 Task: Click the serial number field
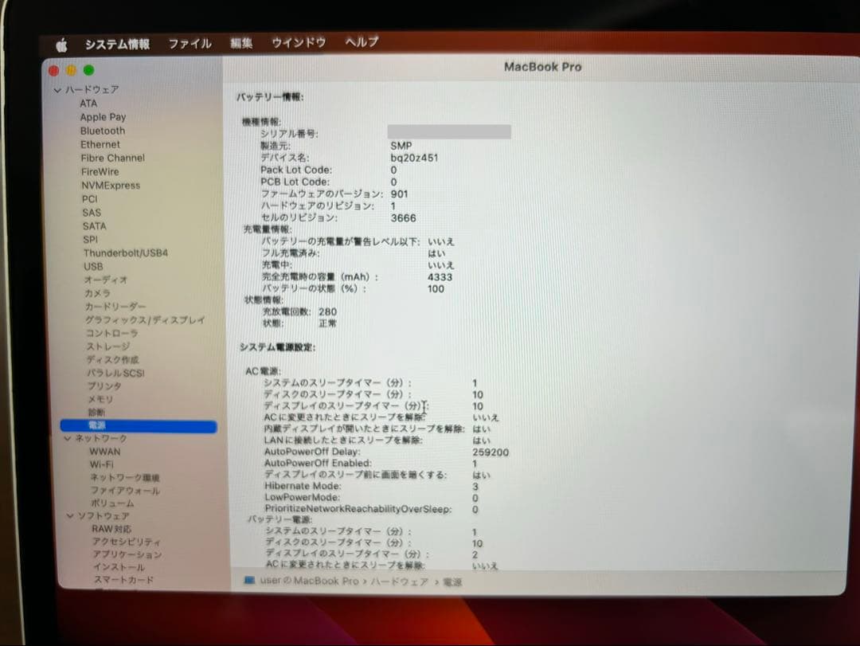450,131
